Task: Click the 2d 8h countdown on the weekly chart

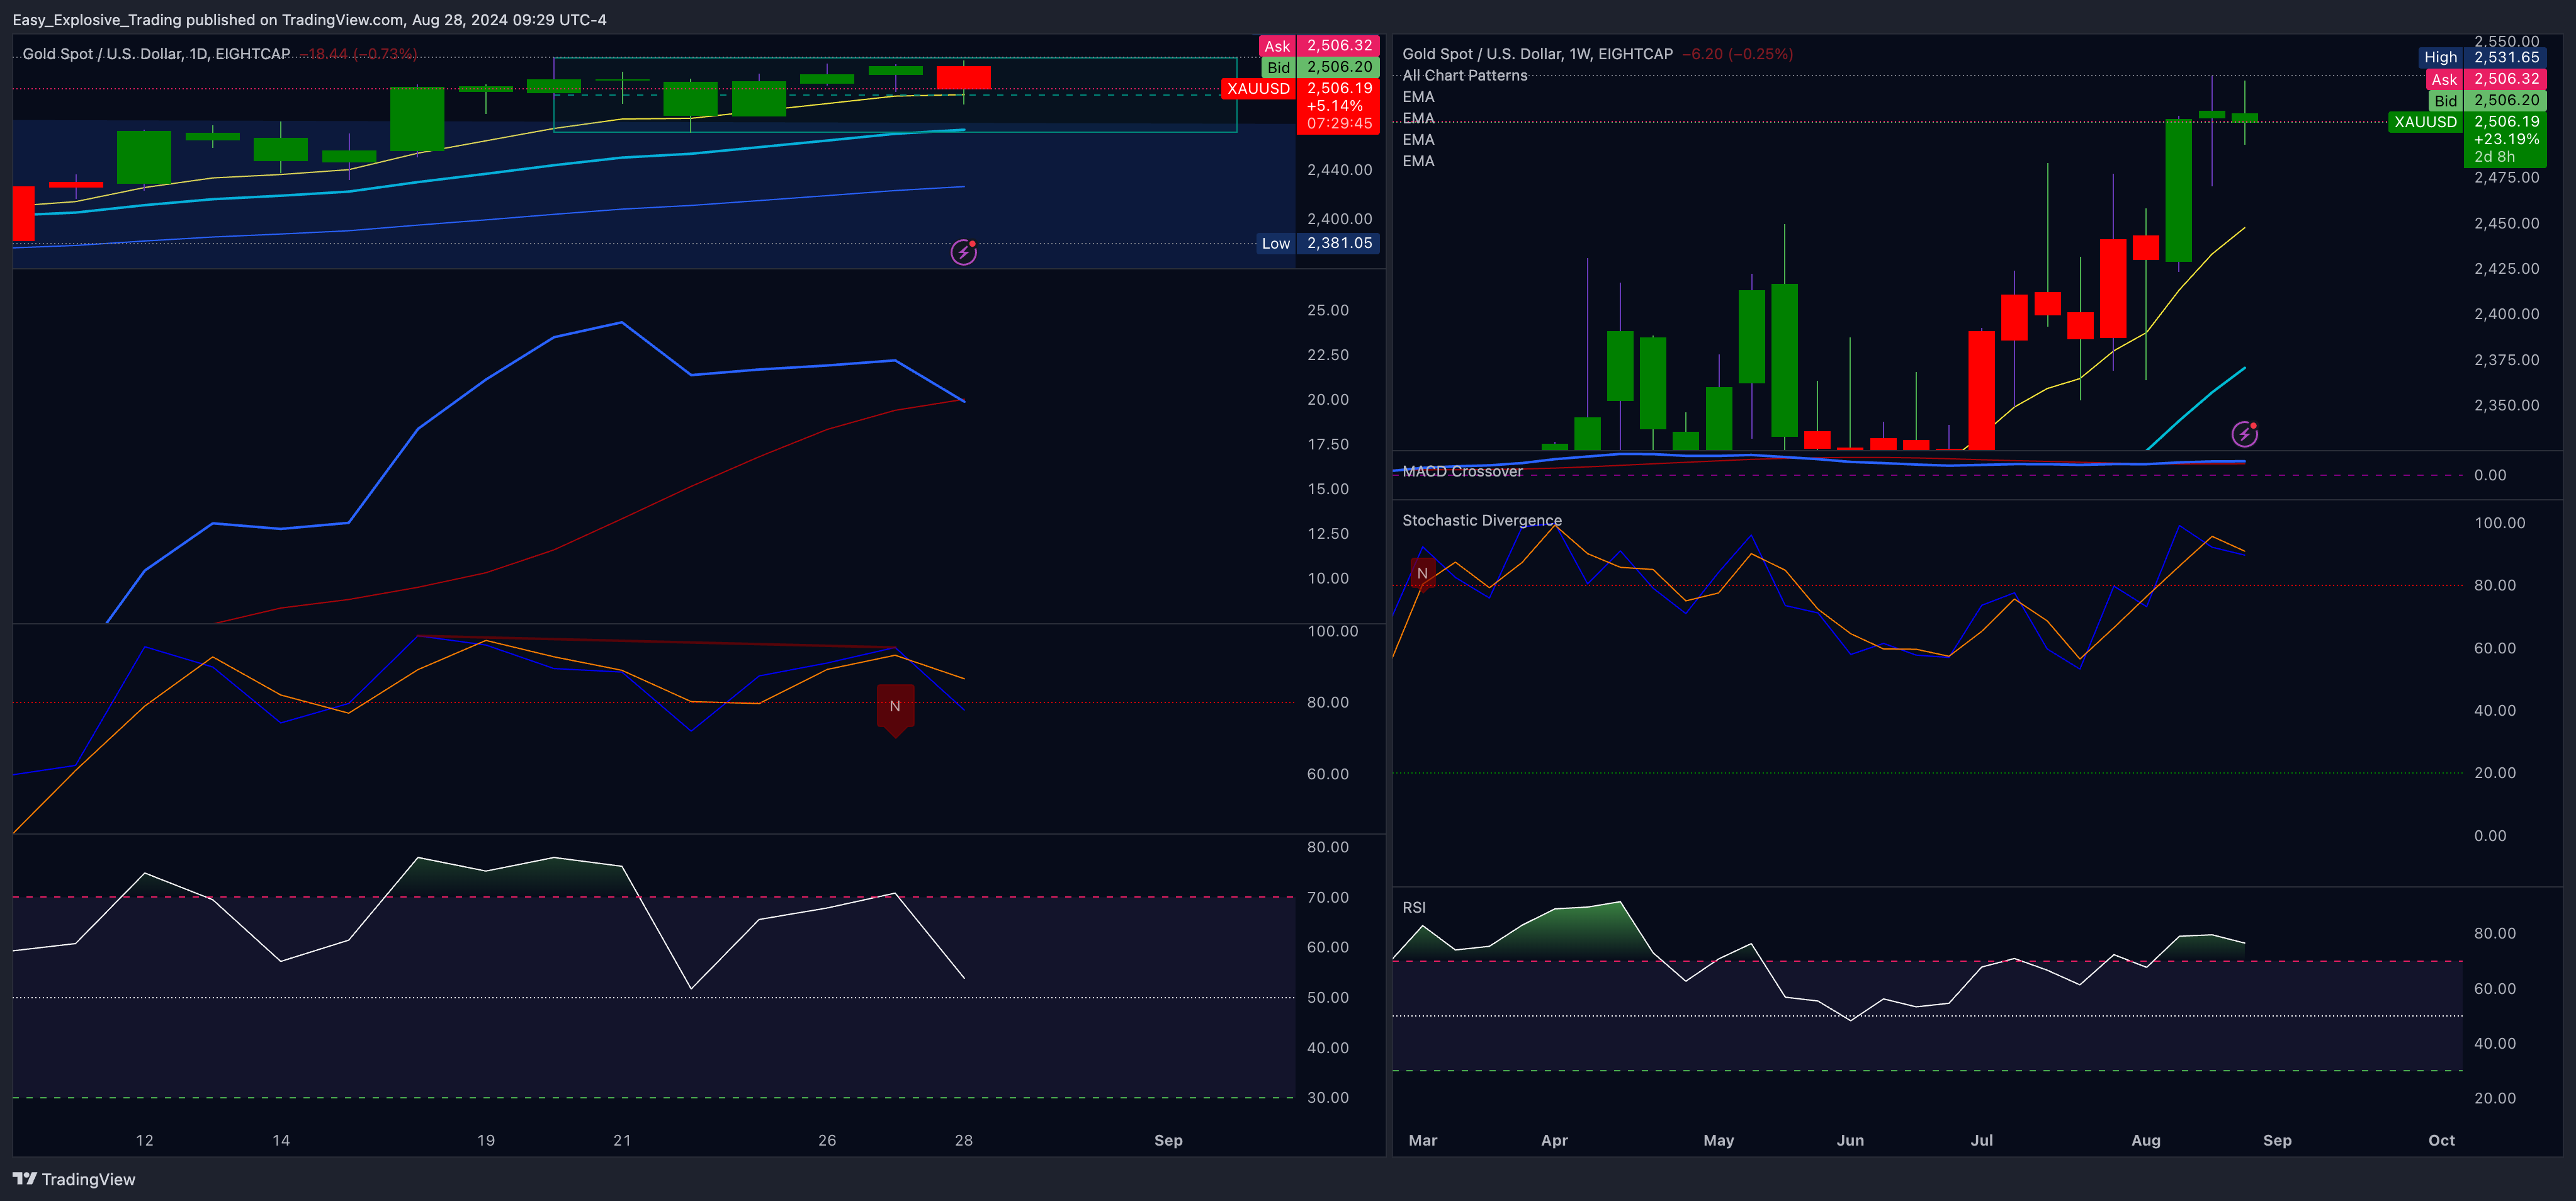Action: click(x=2494, y=157)
